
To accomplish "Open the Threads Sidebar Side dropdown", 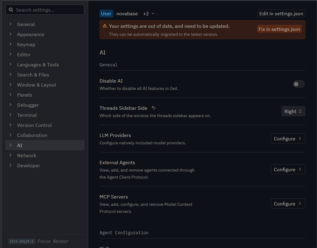I will pos(293,111).
